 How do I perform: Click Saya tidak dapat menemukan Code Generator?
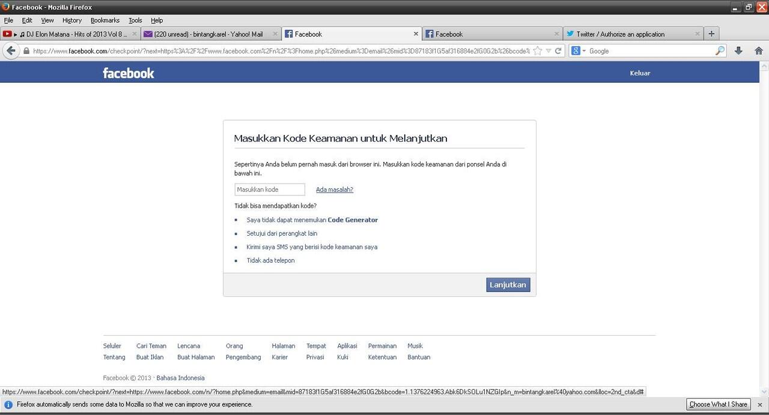[x=312, y=220]
